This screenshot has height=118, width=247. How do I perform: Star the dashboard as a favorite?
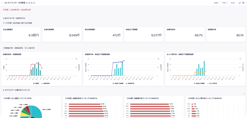tap(32, 3)
